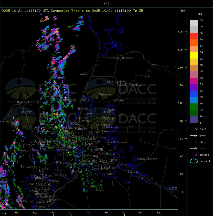Click the 'S_Francisco' map label
Image resolution: width=213 pixels, height=216 pixels.
click(x=92, y=97)
